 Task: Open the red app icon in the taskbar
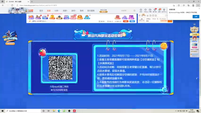(74, 111)
